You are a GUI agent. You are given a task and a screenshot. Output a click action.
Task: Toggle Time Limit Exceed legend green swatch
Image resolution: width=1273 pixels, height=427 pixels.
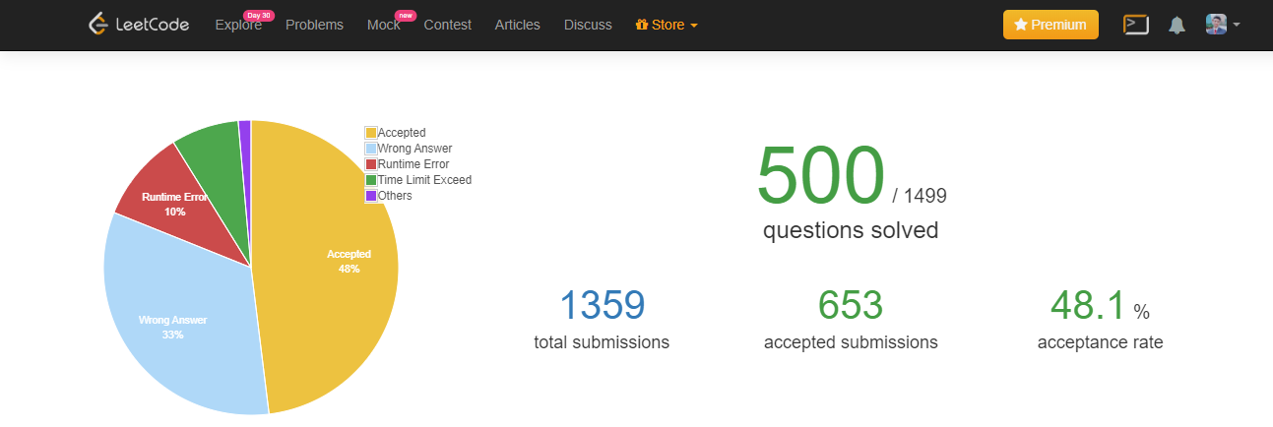(371, 180)
